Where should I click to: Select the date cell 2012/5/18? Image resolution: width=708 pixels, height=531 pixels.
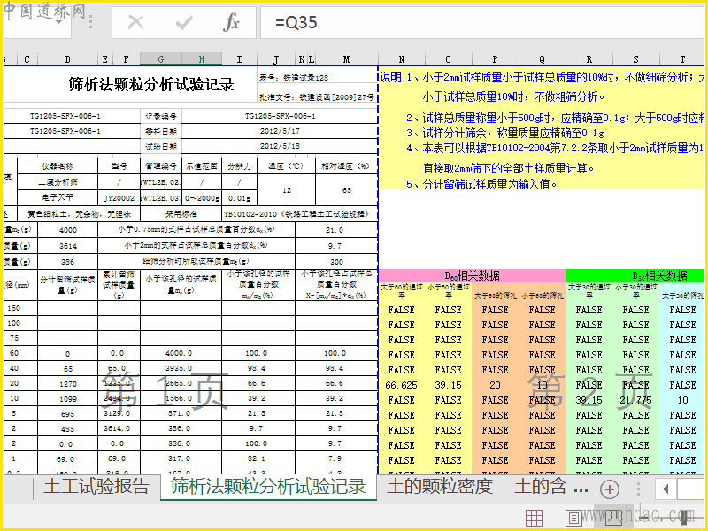280,146
